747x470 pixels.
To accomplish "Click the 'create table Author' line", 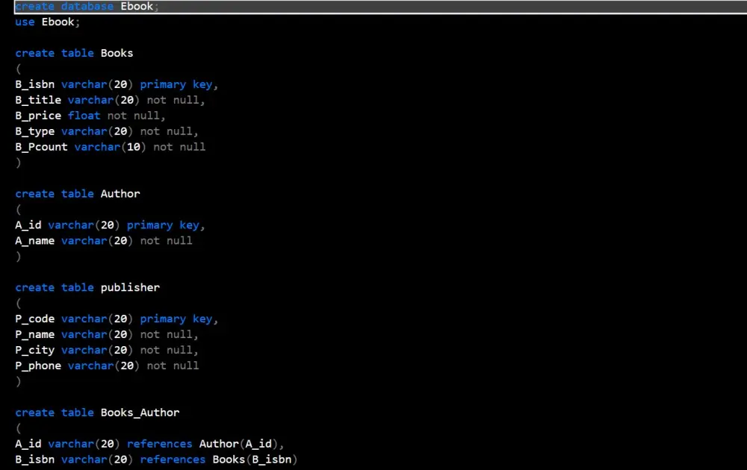I will (78, 194).
